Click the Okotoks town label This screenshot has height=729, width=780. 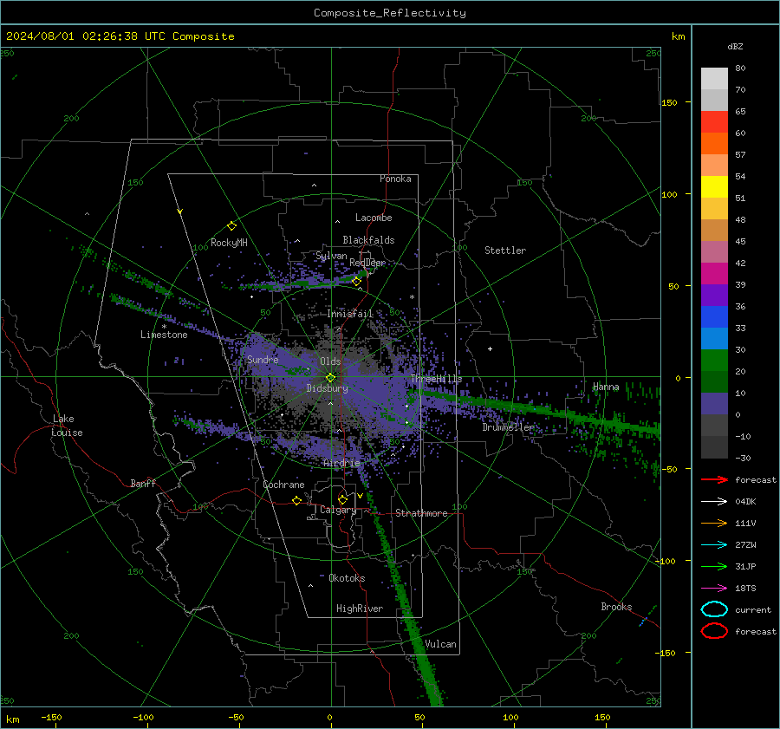[x=347, y=578]
